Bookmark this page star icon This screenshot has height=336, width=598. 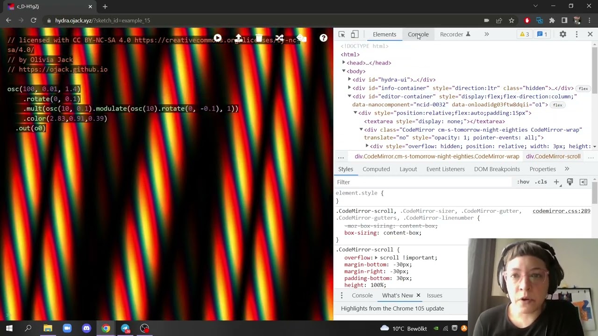coord(512,21)
